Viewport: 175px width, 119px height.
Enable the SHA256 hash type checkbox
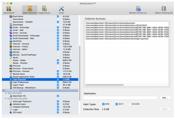coord(130,104)
